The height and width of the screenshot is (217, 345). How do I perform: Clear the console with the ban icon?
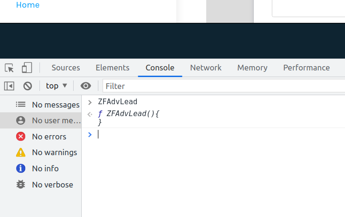(x=28, y=86)
